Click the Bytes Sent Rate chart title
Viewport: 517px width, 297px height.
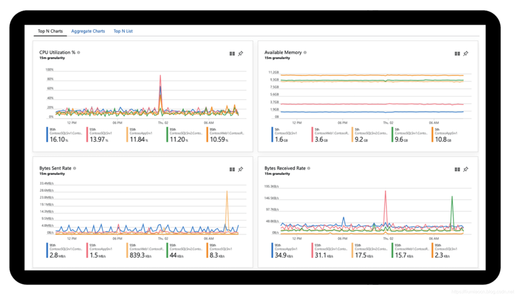tap(55, 168)
